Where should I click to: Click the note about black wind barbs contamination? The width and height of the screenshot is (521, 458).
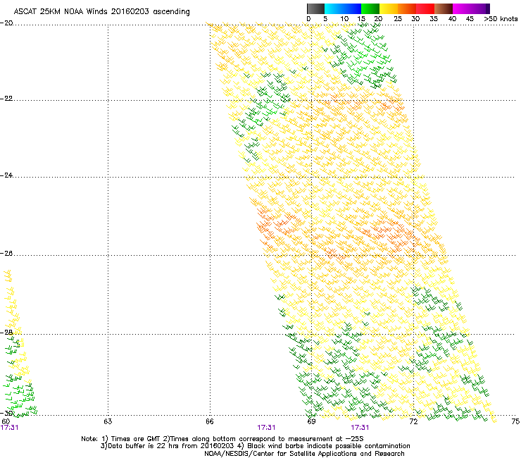click(324, 446)
